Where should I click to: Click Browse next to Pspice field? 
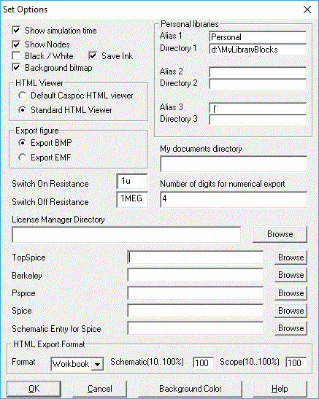point(291,293)
